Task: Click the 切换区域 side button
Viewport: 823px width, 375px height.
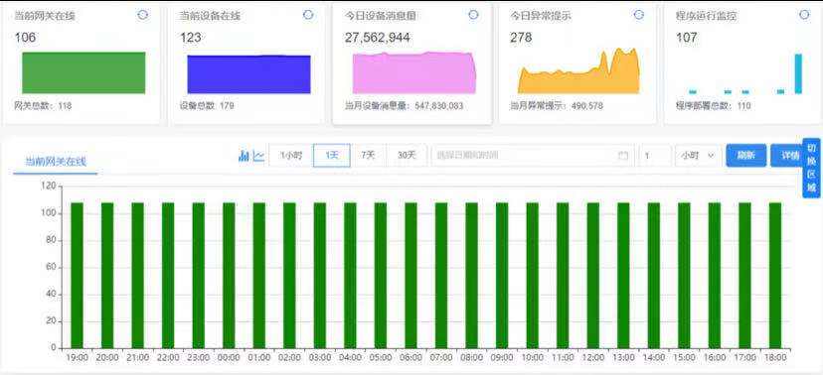Action: tap(811, 168)
